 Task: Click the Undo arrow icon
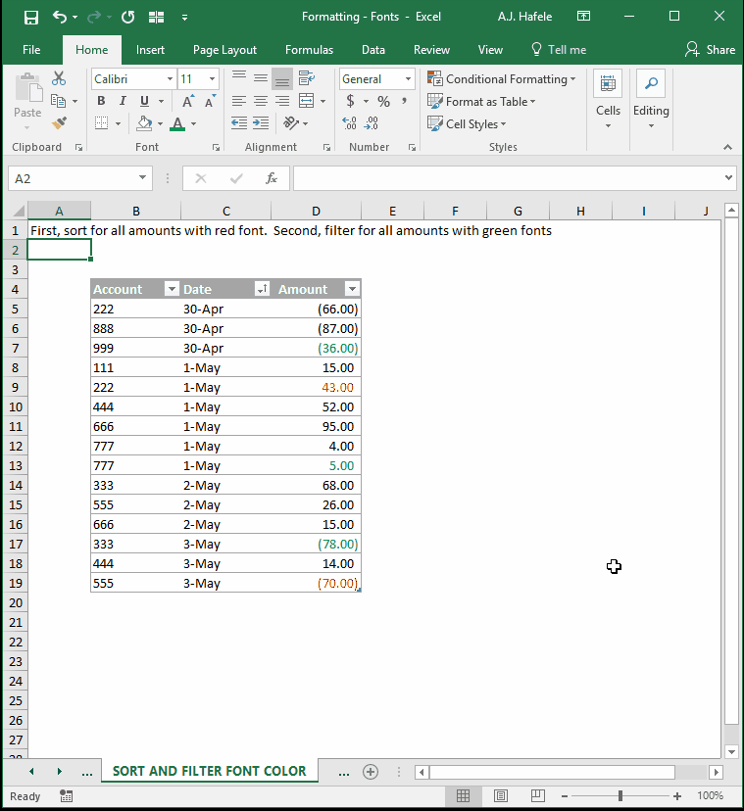point(59,17)
